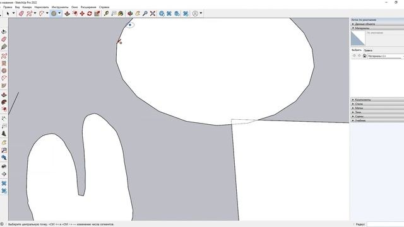The width and height of the screenshot is (404, 227).
Task: Open the shape tools dropdown next to Circle
Action: 59,13
